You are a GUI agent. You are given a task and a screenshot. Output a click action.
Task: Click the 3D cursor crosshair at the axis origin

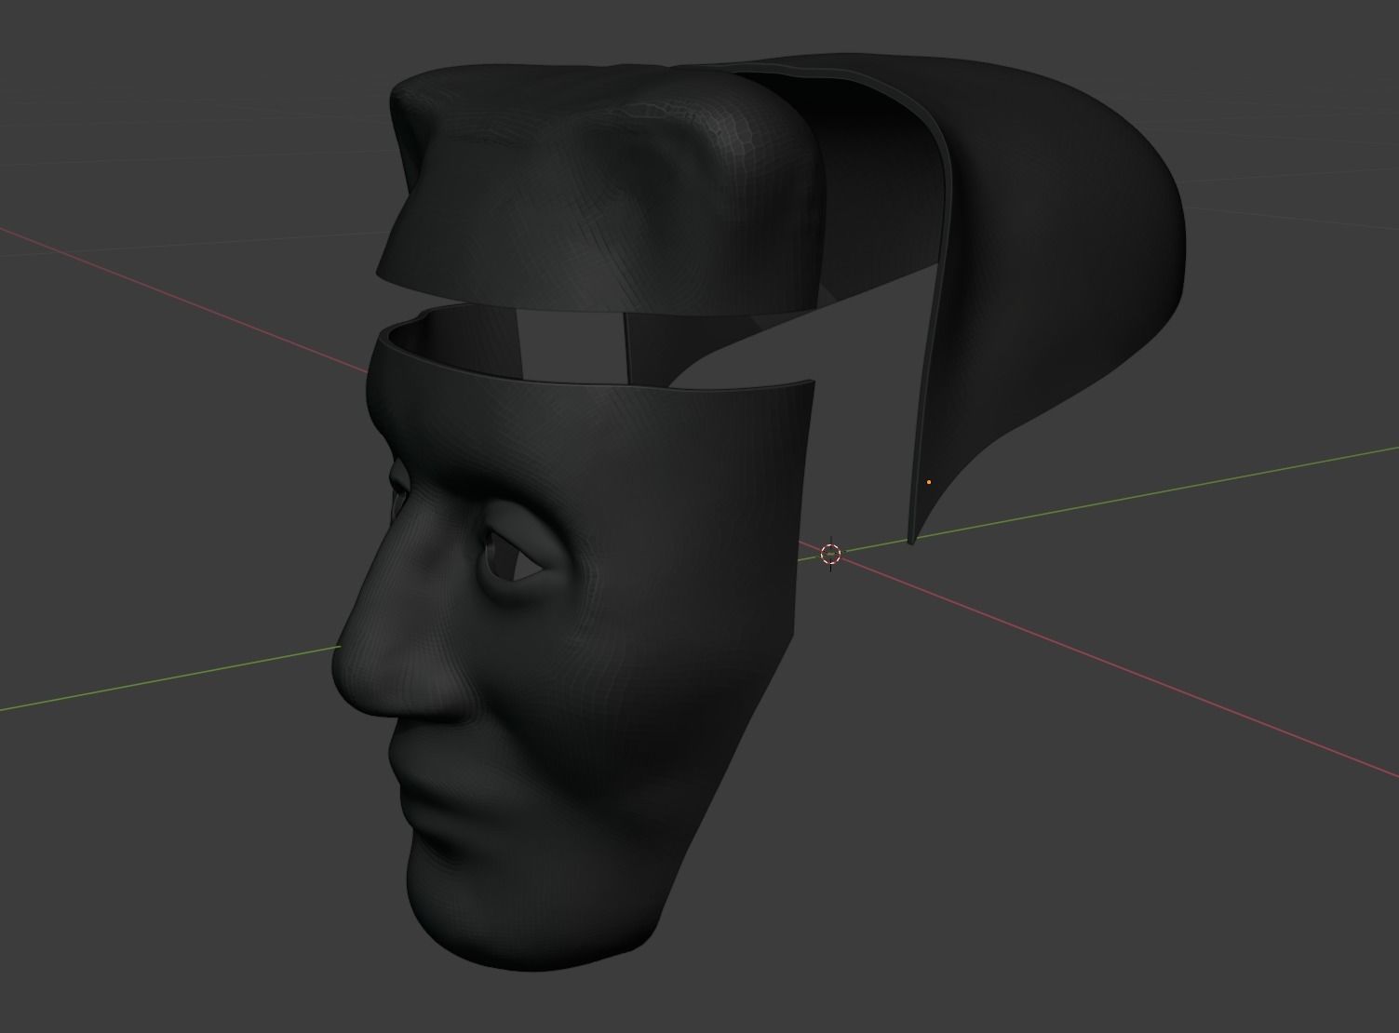(831, 555)
